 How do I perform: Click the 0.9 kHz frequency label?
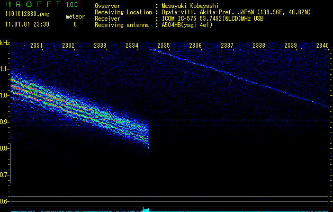5,122
